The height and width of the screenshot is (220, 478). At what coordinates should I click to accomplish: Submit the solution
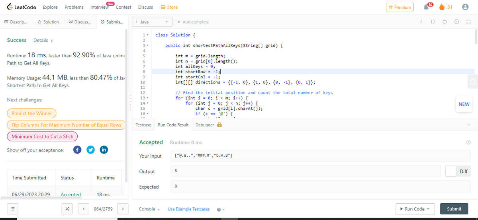tap(454, 209)
